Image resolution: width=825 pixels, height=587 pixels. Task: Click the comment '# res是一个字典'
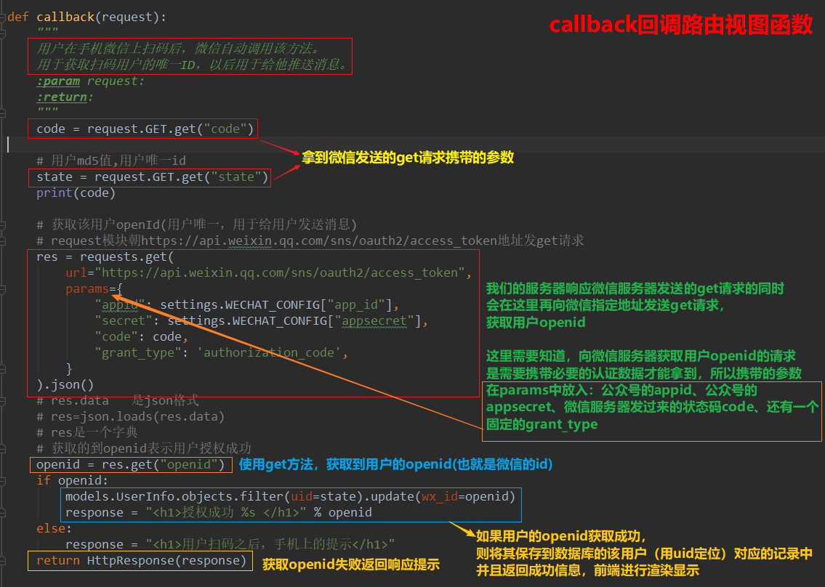tap(86, 433)
